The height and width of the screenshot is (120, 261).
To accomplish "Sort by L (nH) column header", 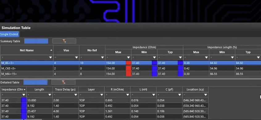I will click(143, 90).
